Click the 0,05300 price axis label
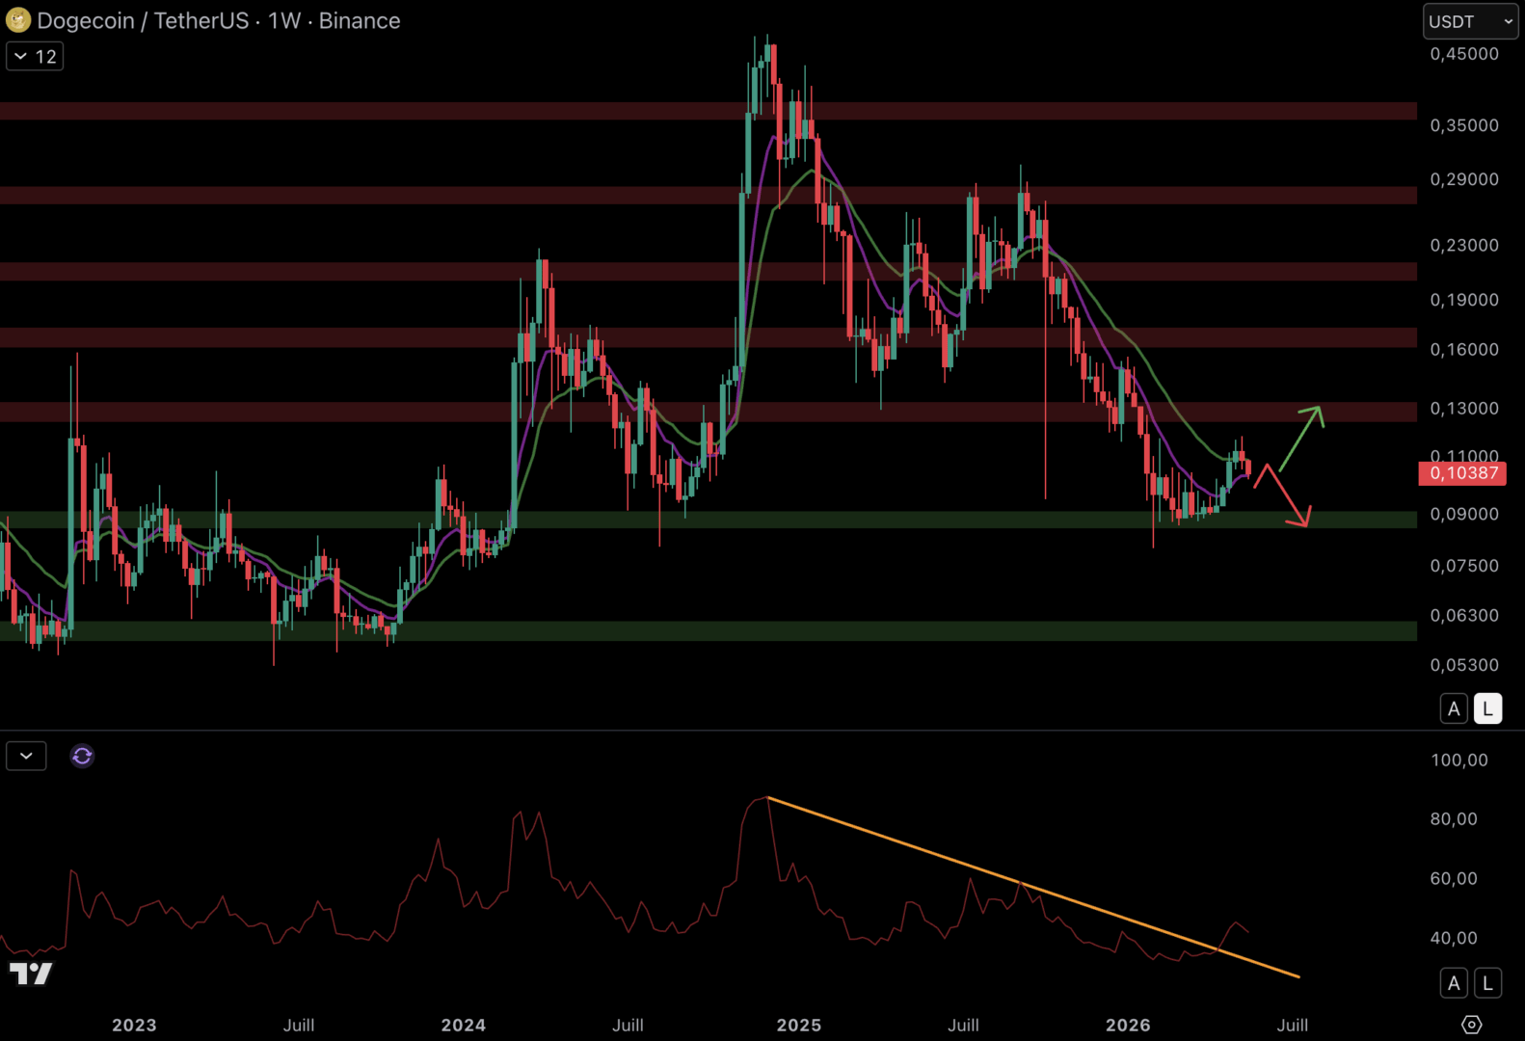The width and height of the screenshot is (1525, 1041). [x=1464, y=665]
